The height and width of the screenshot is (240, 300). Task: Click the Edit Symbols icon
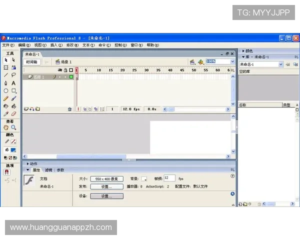(x=200, y=62)
